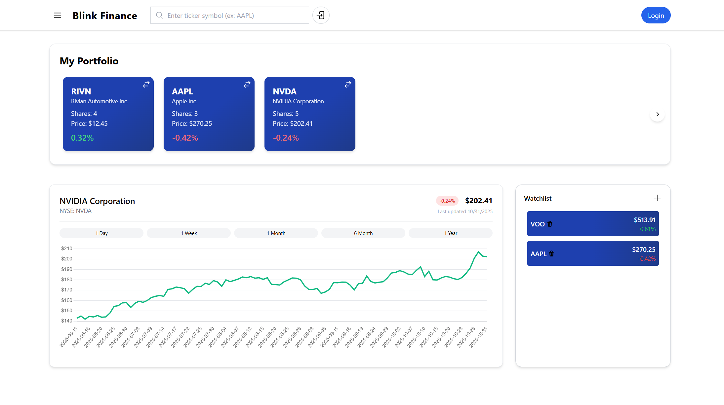Enable the 6 Month chart range
The height and width of the screenshot is (405, 724).
pyautogui.click(x=363, y=233)
